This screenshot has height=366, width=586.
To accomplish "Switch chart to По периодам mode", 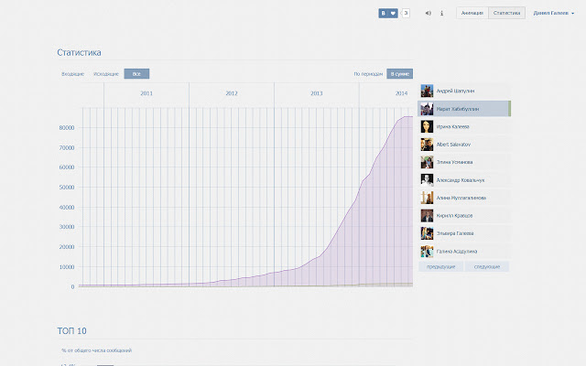I will click(368, 74).
